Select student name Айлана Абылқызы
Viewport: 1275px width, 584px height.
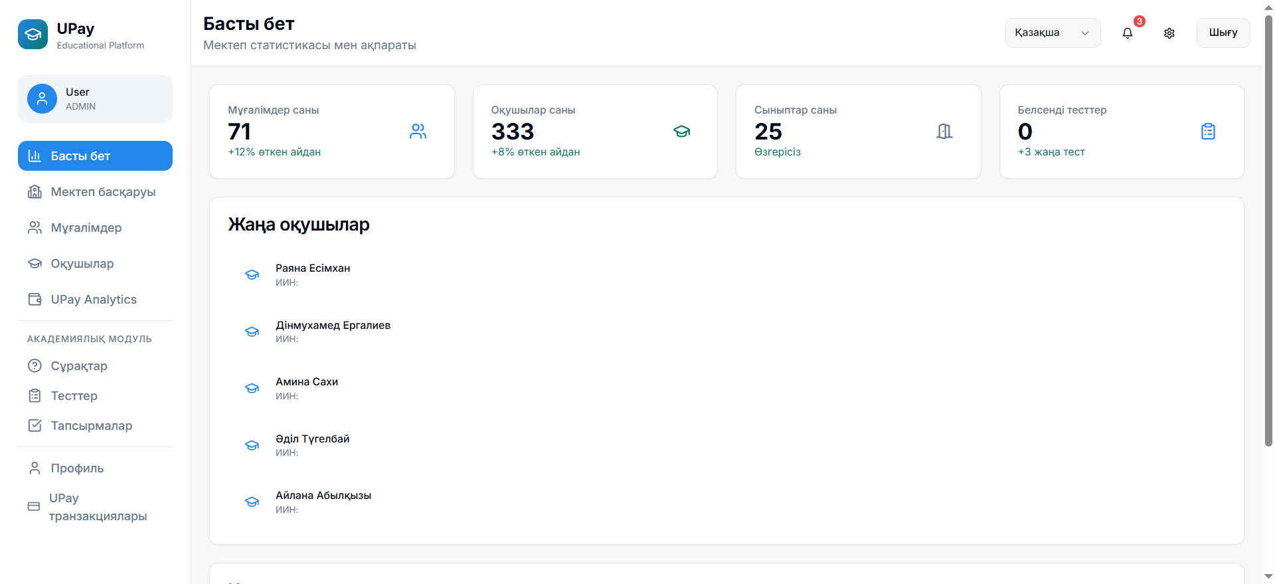tap(323, 495)
